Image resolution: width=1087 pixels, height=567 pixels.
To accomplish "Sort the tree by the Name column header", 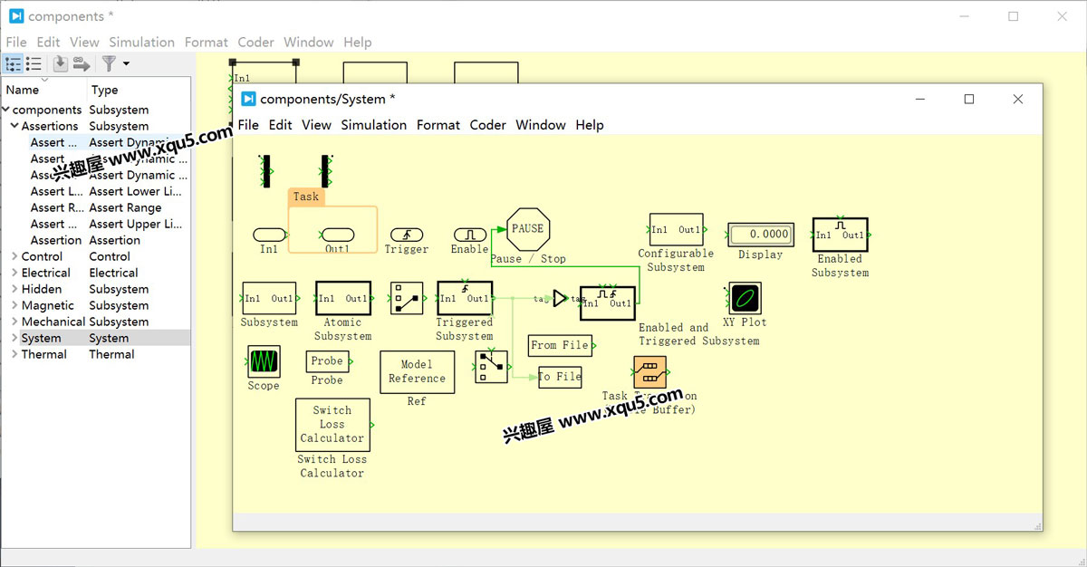I will (x=43, y=90).
